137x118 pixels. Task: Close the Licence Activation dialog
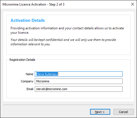click(133, 4)
